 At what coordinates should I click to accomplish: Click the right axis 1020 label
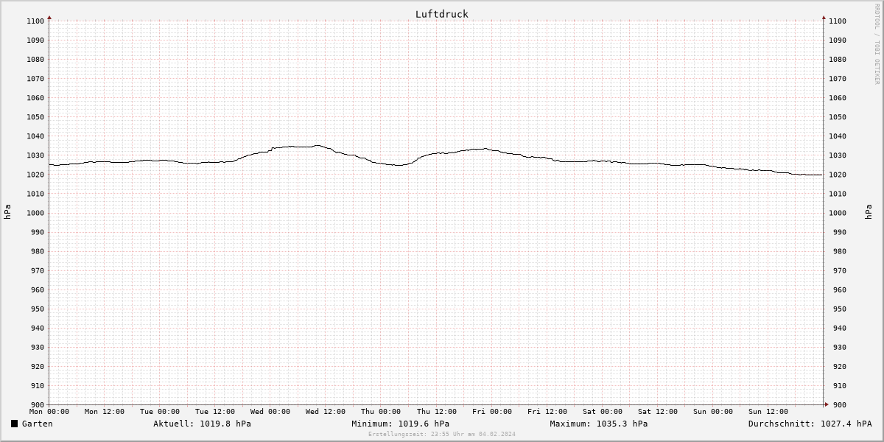(838, 175)
